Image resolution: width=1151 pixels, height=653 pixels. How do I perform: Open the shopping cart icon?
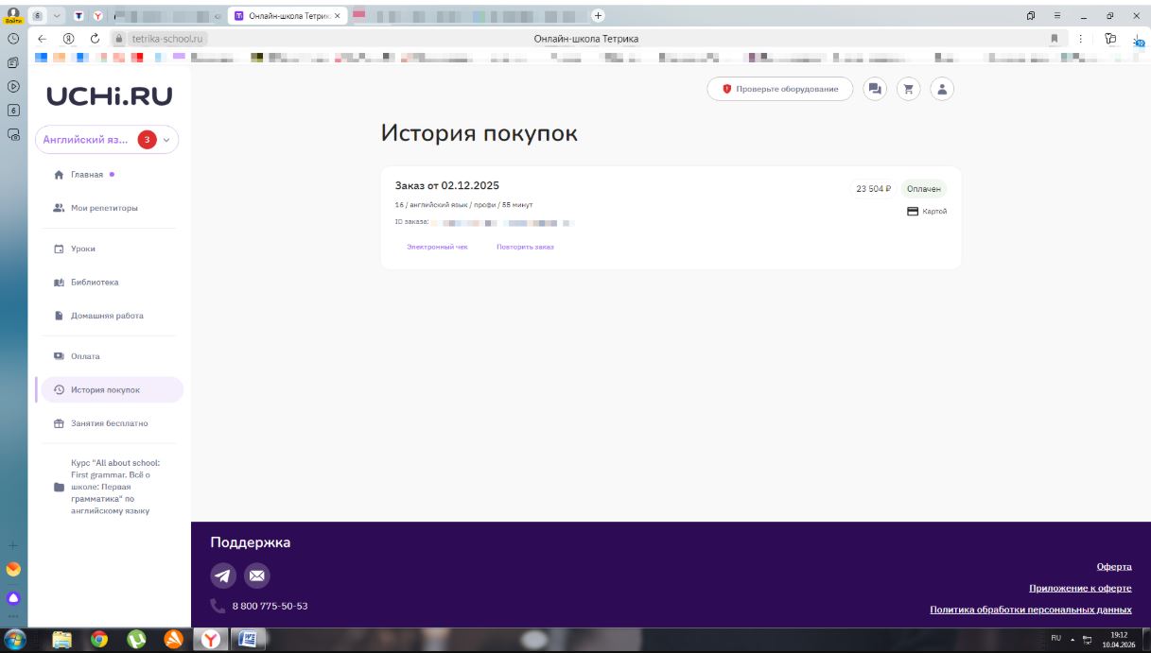point(909,89)
